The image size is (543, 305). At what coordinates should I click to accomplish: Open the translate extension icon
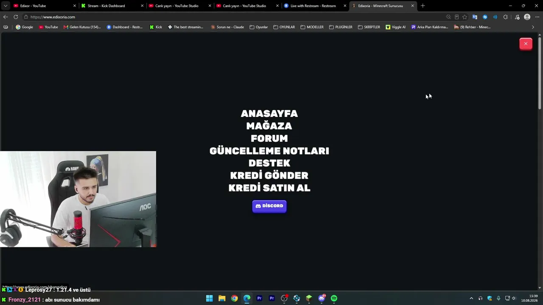(x=475, y=17)
